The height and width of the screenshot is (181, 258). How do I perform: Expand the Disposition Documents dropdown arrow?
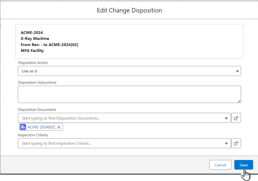tap(226, 118)
